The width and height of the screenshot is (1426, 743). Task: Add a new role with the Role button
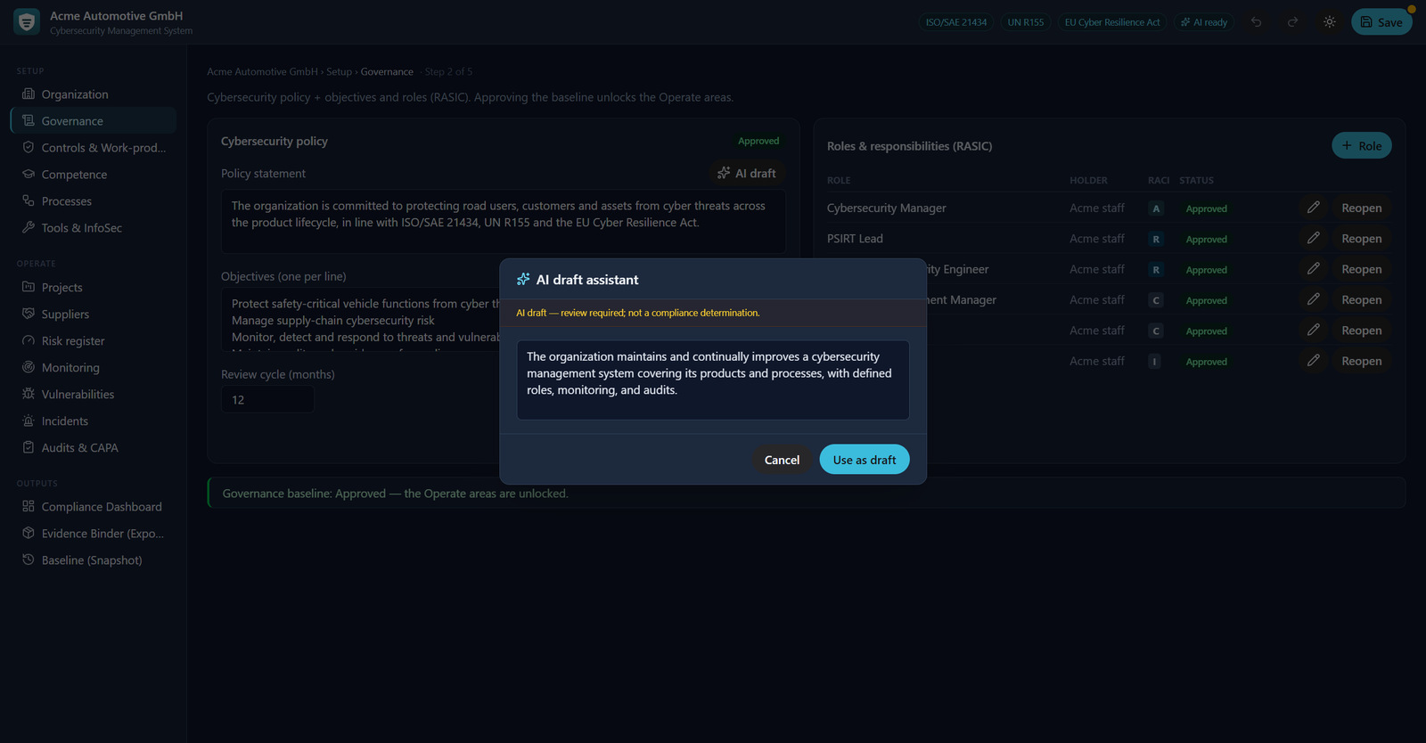click(1362, 145)
